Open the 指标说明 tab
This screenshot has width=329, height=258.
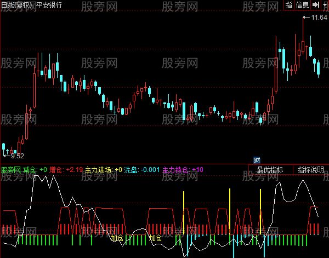click(x=311, y=170)
